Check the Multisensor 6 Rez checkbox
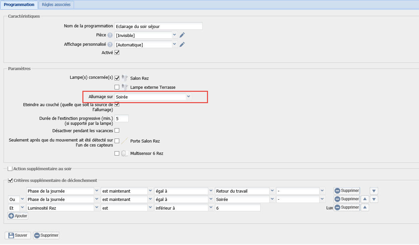419x245 pixels. (x=117, y=154)
